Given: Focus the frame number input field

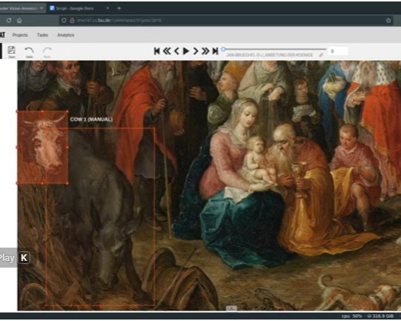Looking at the screenshot, I should point(338,51).
